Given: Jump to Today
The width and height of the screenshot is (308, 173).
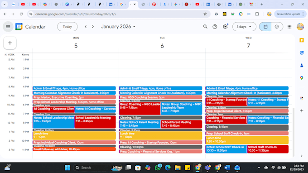Looking at the screenshot, I should [67, 27].
